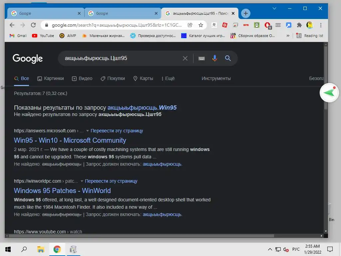Switch to the second Google tab
Screen dimensions: 341x256
(123, 13)
